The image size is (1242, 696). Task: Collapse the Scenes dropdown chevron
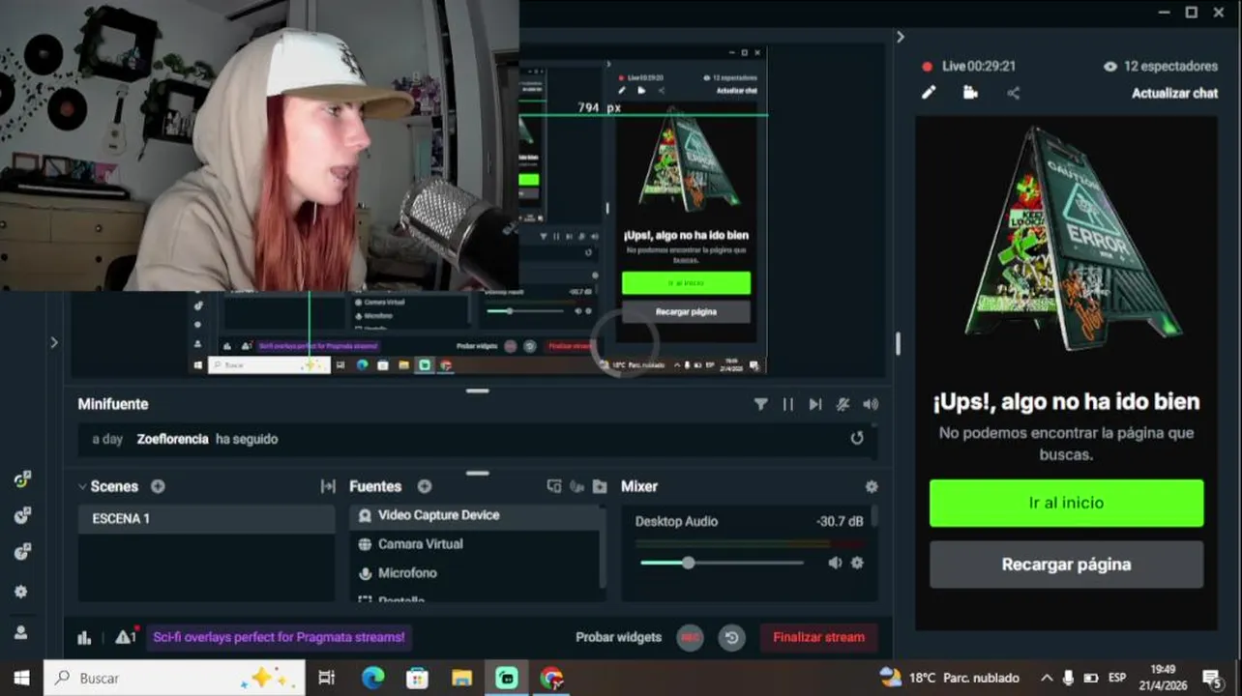(x=82, y=487)
